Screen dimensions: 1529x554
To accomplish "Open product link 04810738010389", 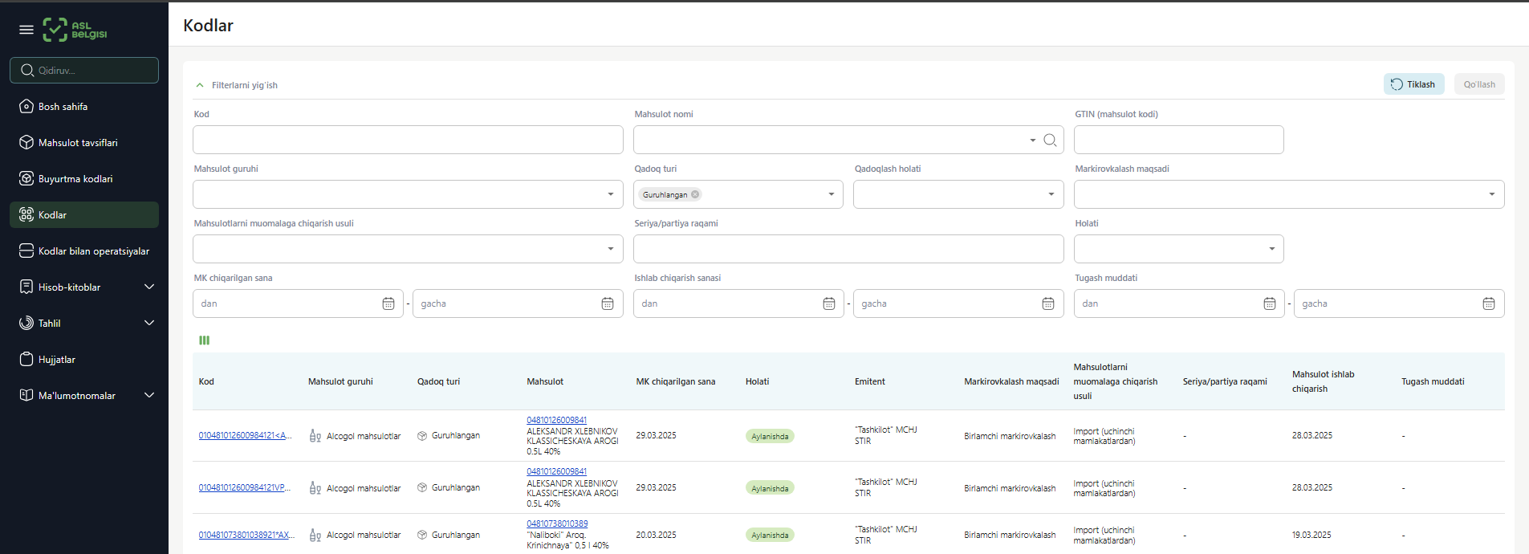I will tap(557, 523).
